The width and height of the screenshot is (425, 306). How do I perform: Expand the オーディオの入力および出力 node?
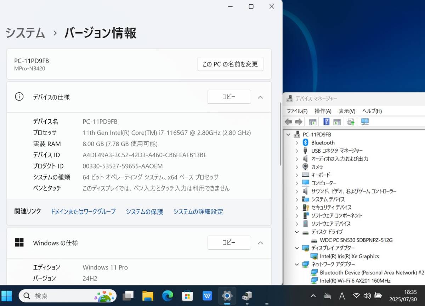pyautogui.click(x=297, y=159)
